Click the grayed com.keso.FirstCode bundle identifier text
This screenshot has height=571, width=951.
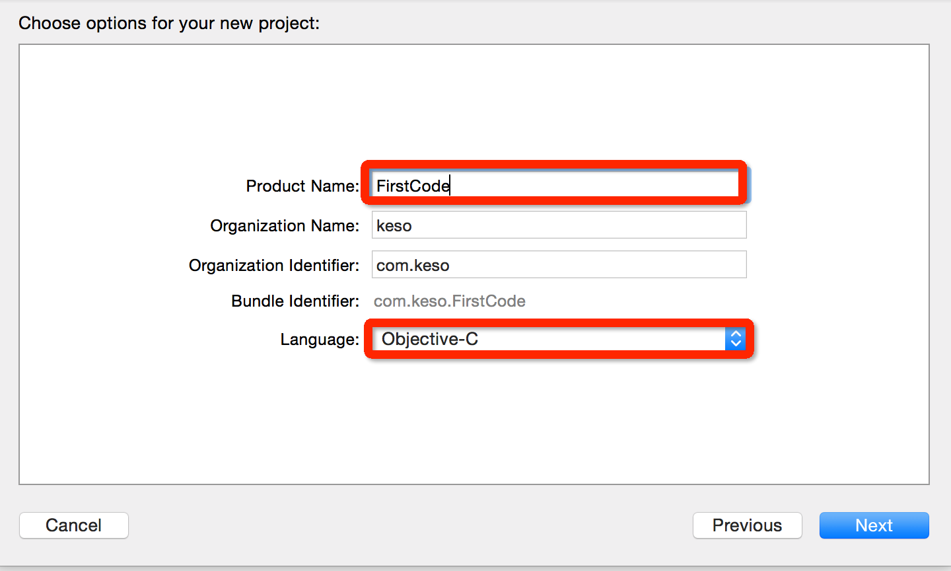click(x=449, y=301)
